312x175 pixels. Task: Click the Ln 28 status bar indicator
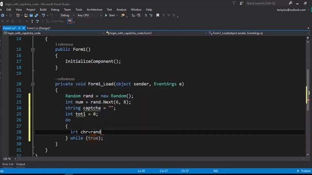[x=141, y=171]
